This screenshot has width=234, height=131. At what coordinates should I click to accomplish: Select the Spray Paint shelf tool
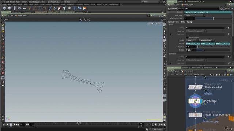[x=59, y=8]
